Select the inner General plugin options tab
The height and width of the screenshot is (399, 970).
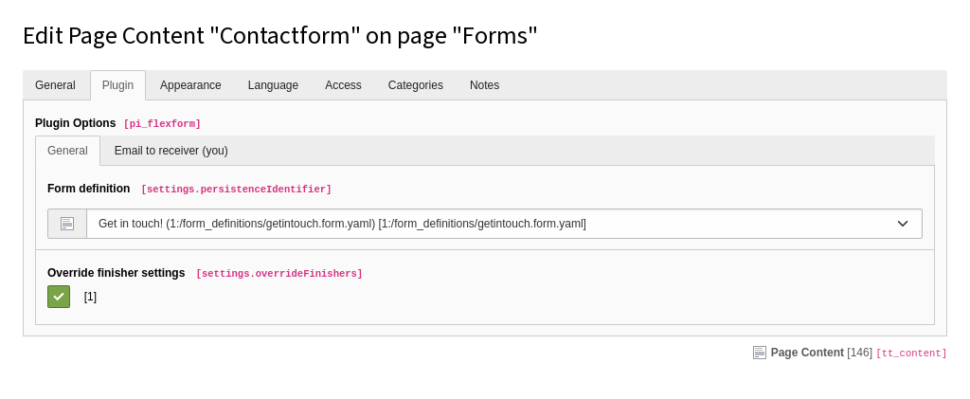pos(67,151)
